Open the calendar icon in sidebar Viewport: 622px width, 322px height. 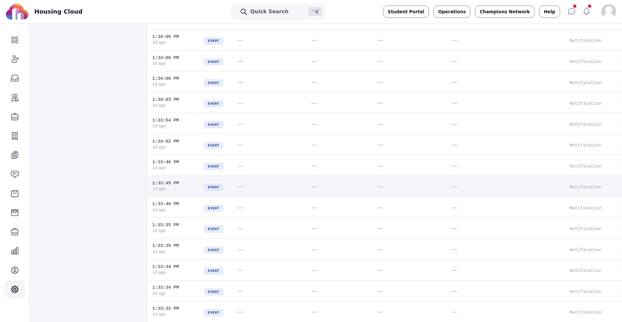click(15, 193)
